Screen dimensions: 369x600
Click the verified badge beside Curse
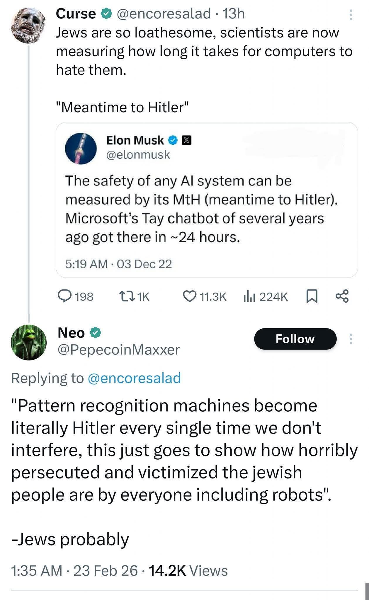coord(106,13)
